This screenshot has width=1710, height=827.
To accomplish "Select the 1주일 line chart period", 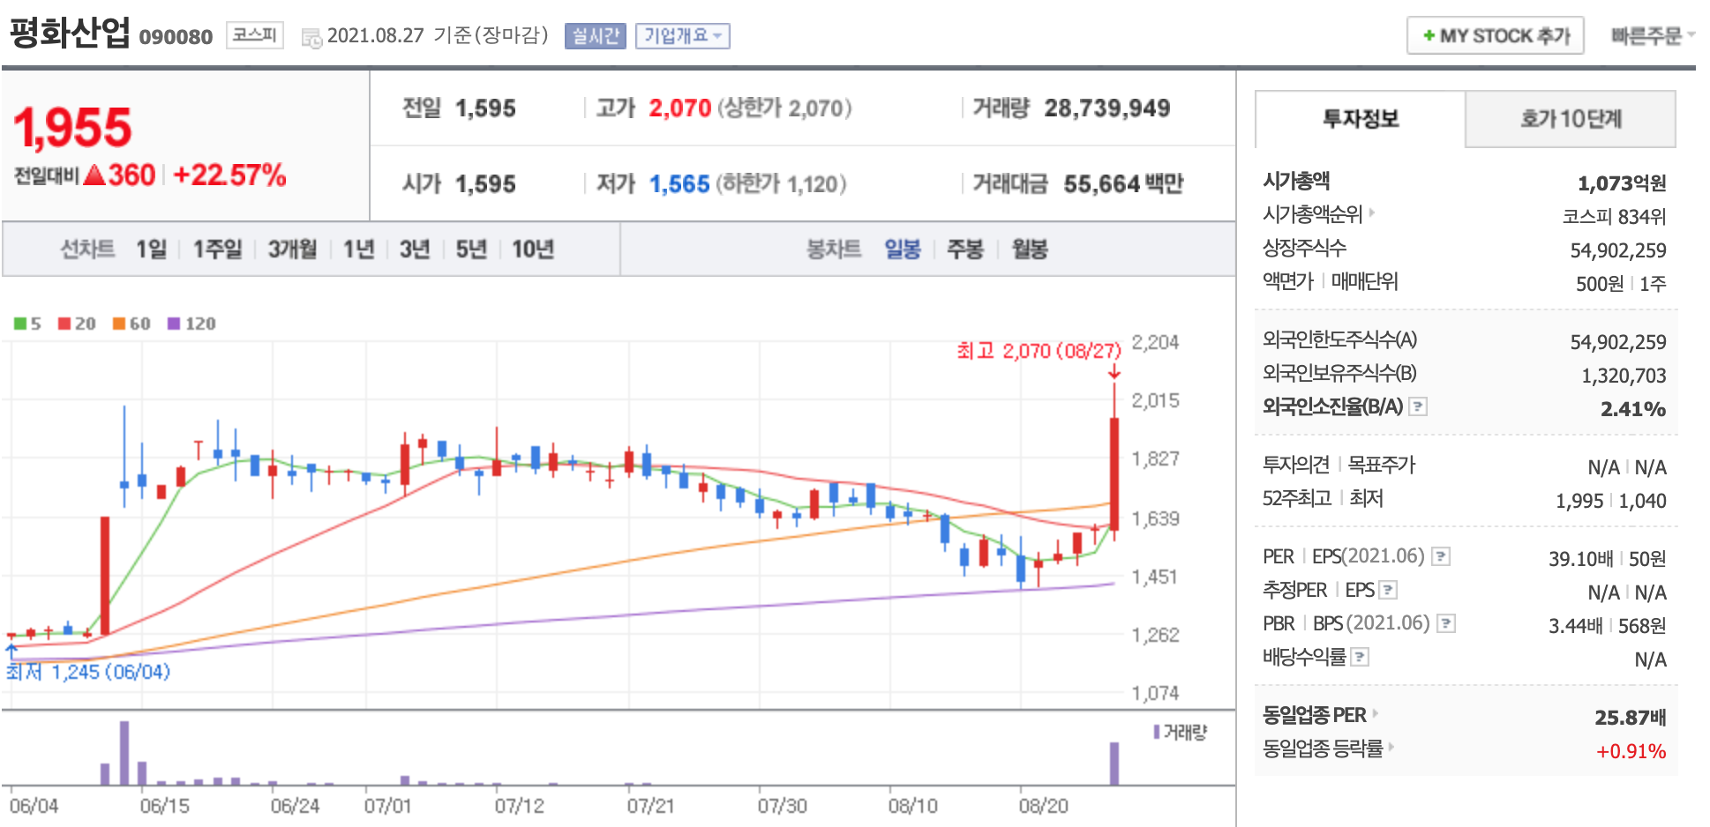I will pyautogui.click(x=217, y=250).
